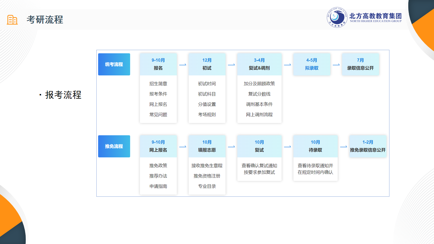Viewport: 434px width, 244px height.
Task: Click the arrow between 复试 and 待录取
Action: [x=287, y=147]
